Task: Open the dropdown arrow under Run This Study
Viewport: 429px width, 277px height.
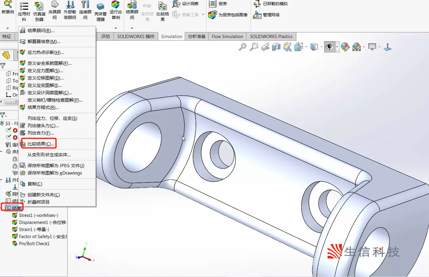Action: pos(116,28)
